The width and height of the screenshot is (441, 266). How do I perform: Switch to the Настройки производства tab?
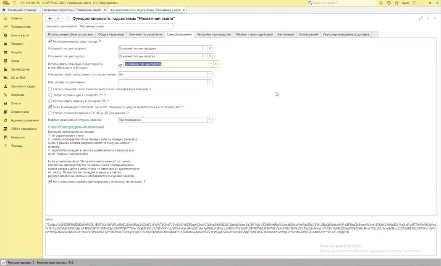point(213,34)
